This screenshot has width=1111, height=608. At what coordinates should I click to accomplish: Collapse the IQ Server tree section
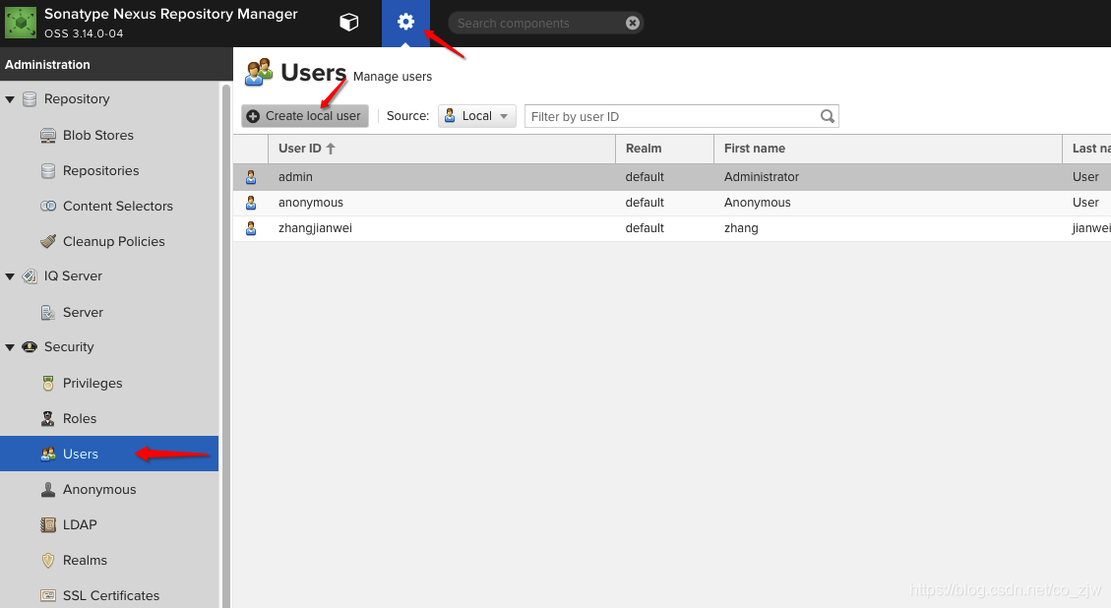(10, 277)
